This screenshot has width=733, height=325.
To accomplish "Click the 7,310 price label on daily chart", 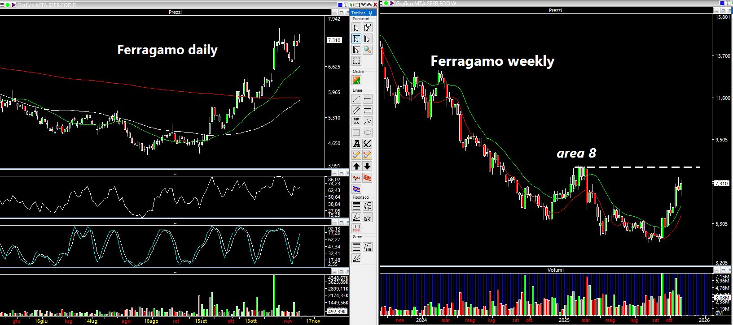I will (x=334, y=40).
